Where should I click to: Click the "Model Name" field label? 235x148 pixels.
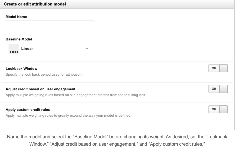[x=16, y=17]
